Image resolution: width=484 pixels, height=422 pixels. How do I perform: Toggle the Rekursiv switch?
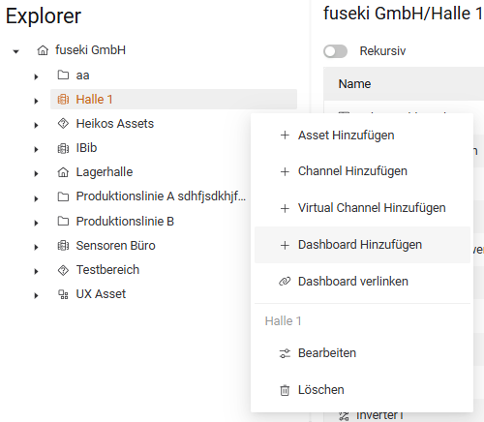click(x=336, y=51)
